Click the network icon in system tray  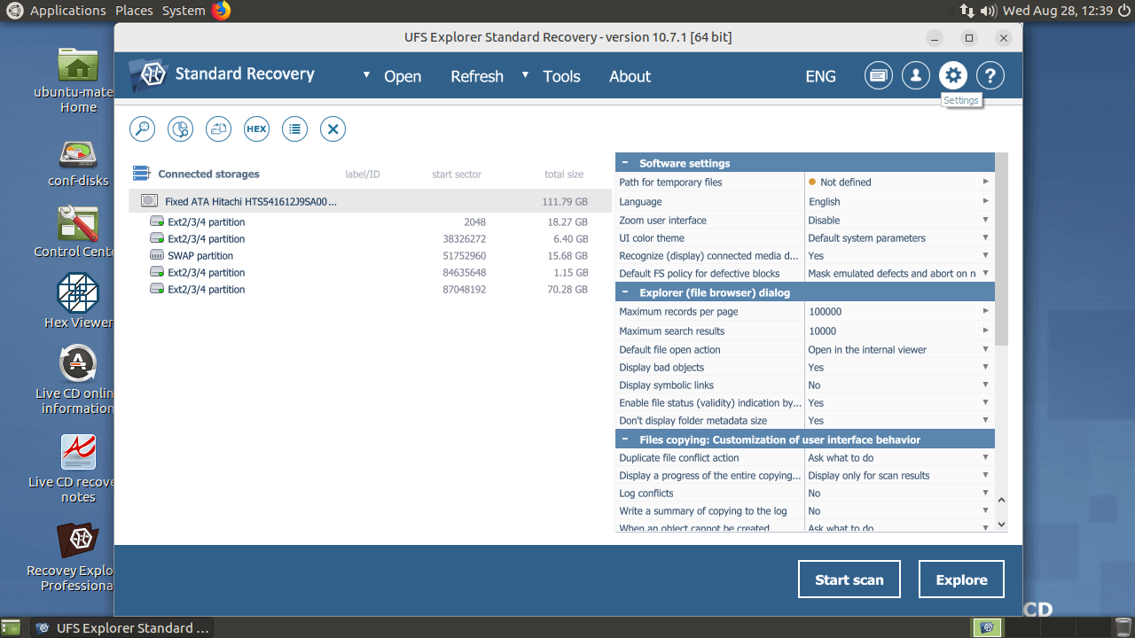(x=967, y=11)
